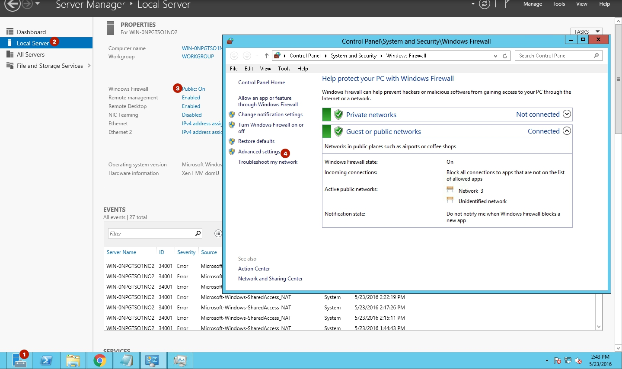Sort events by Severity column
Screen dimensions: 622x369
pos(186,252)
